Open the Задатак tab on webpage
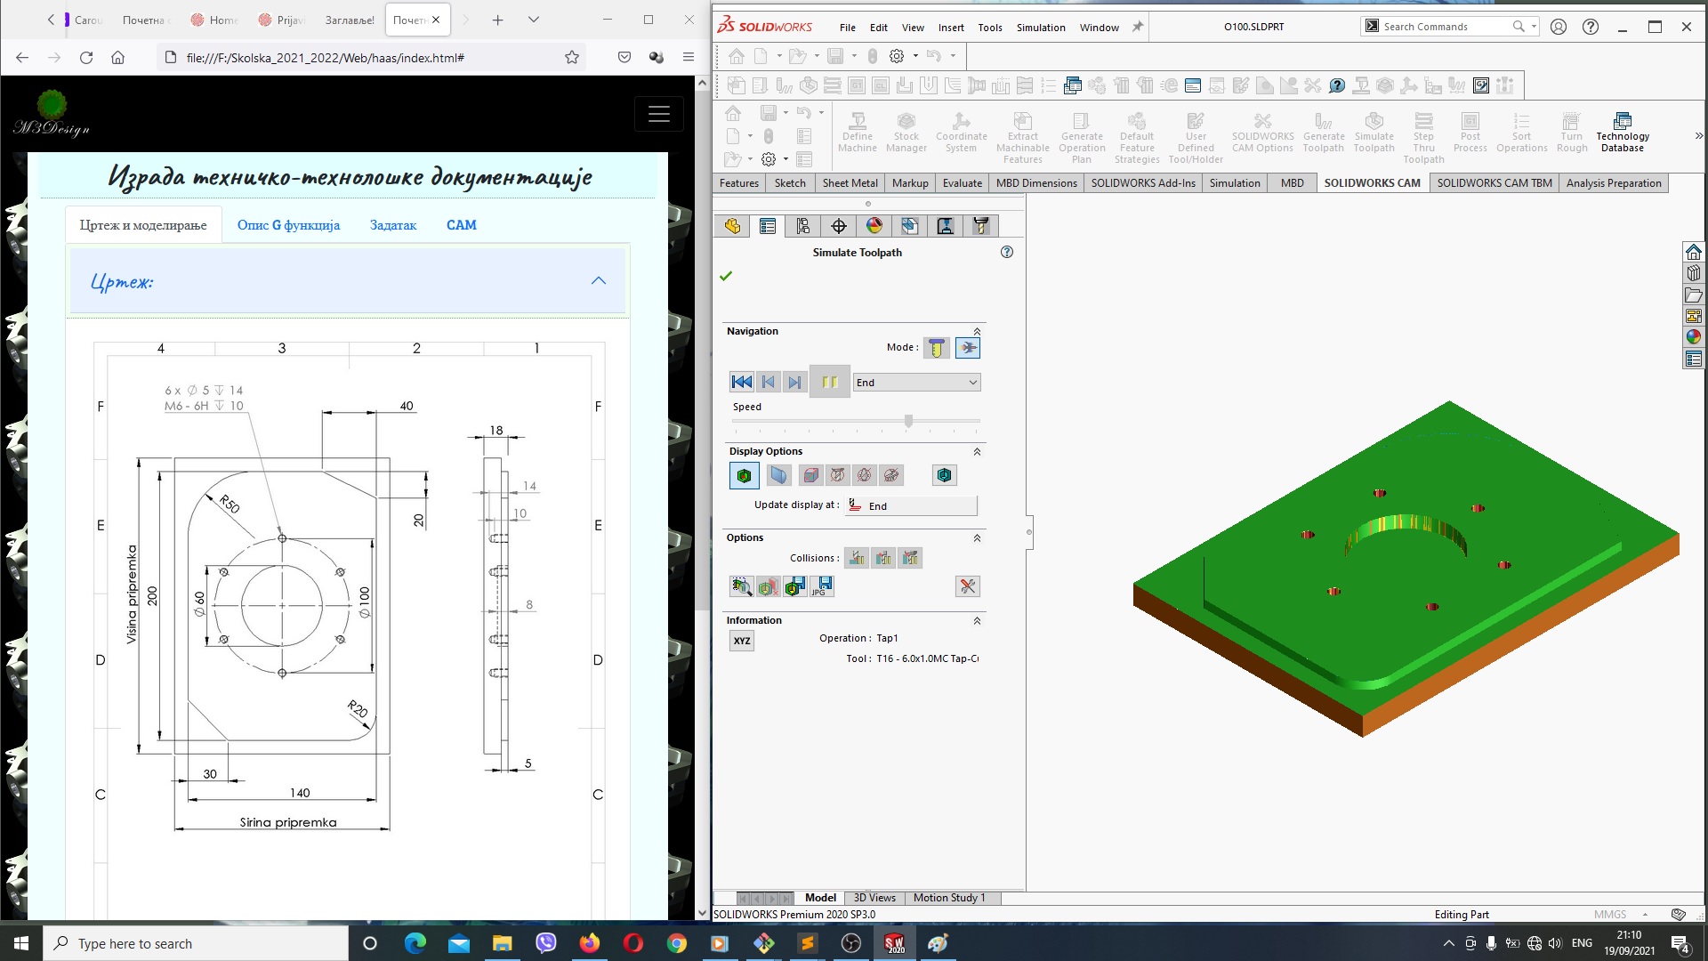The height and width of the screenshot is (961, 1708). [393, 225]
